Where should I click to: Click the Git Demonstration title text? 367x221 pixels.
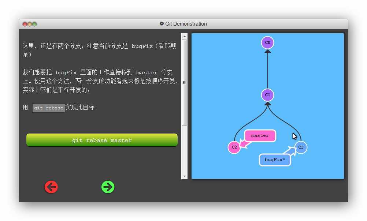[186, 24]
